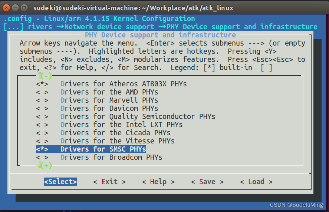Image resolution: width=329 pixels, height=212 pixels.
Task: Toggle the Atheros AT803X PHYs driver state
Action: pyautogui.click(x=42, y=84)
